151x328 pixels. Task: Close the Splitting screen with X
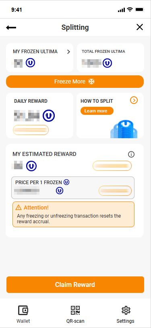click(x=139, y=27)
